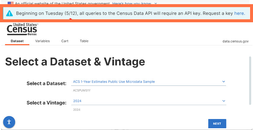Open the data.census.gov link
Screen dimensions: 253x130
[236, 41]
